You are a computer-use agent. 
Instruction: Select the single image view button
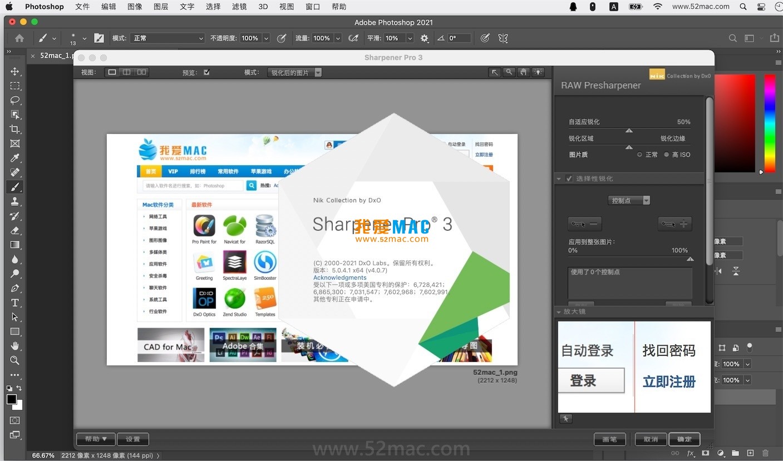tap(112, 72)
